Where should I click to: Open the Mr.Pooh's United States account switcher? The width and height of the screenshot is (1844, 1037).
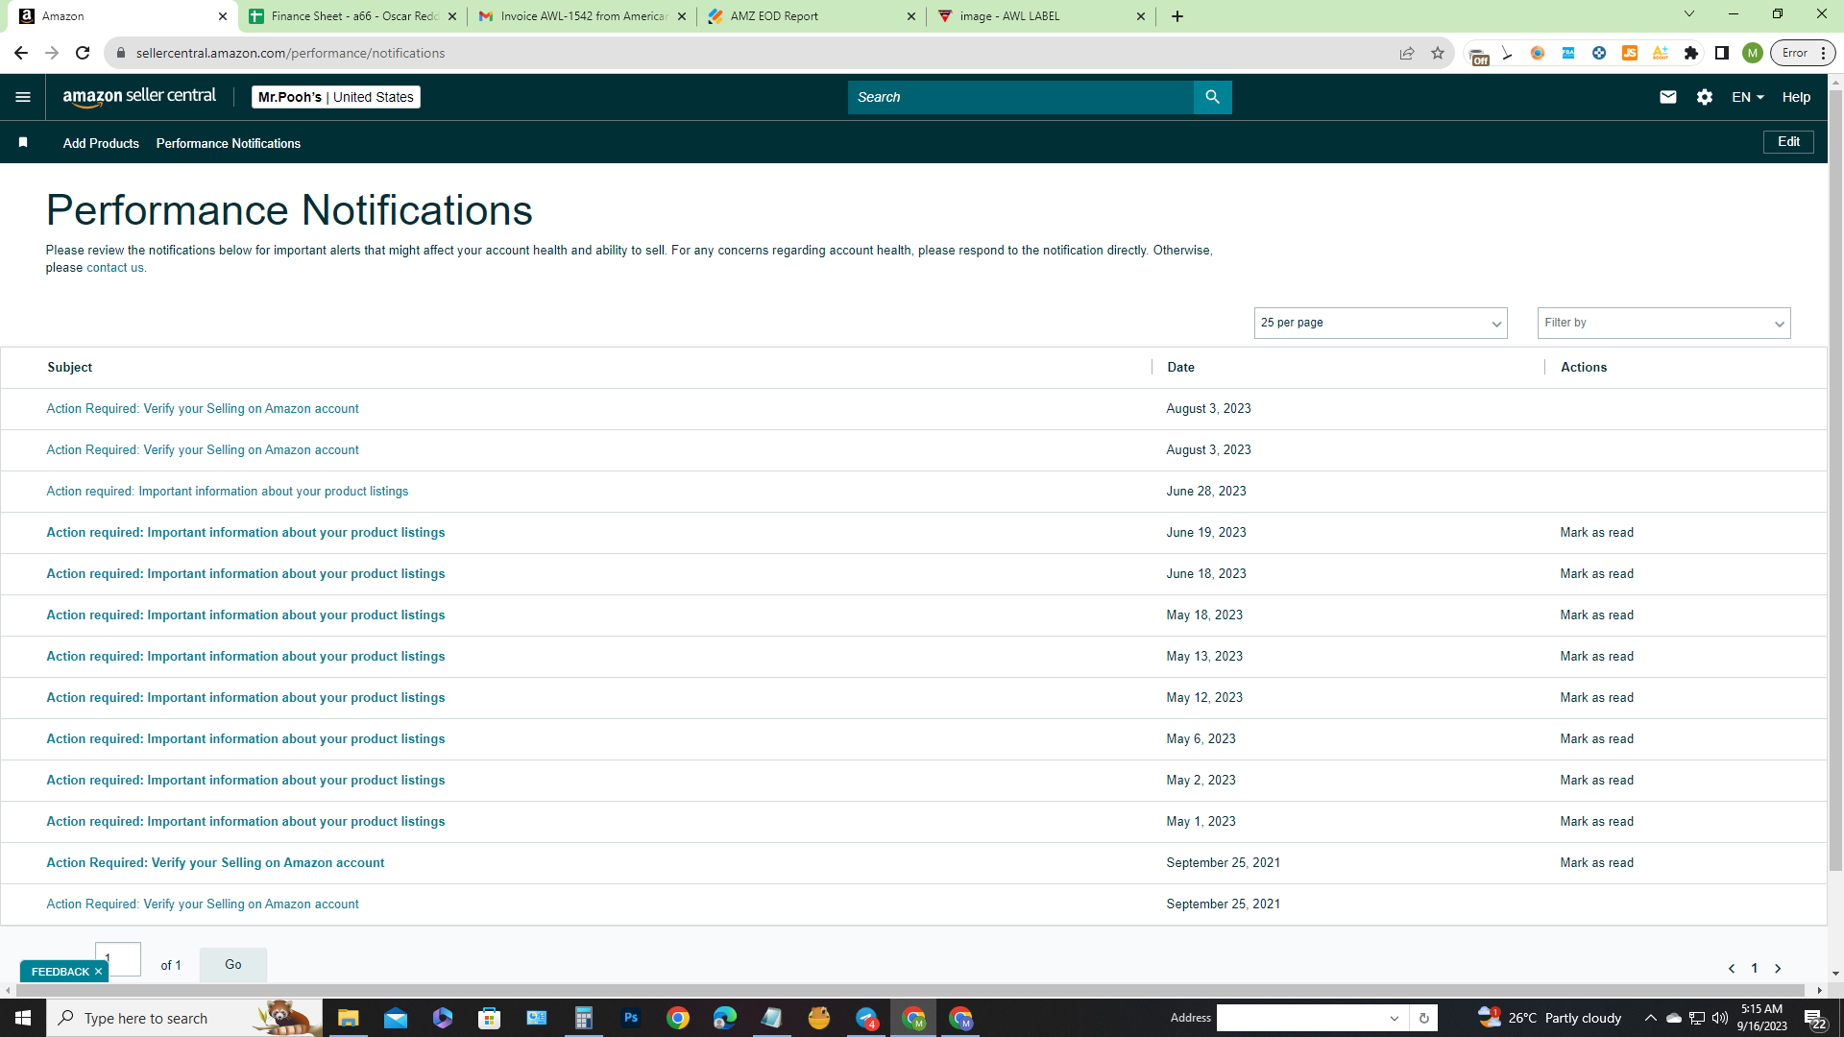pos(336,97)
